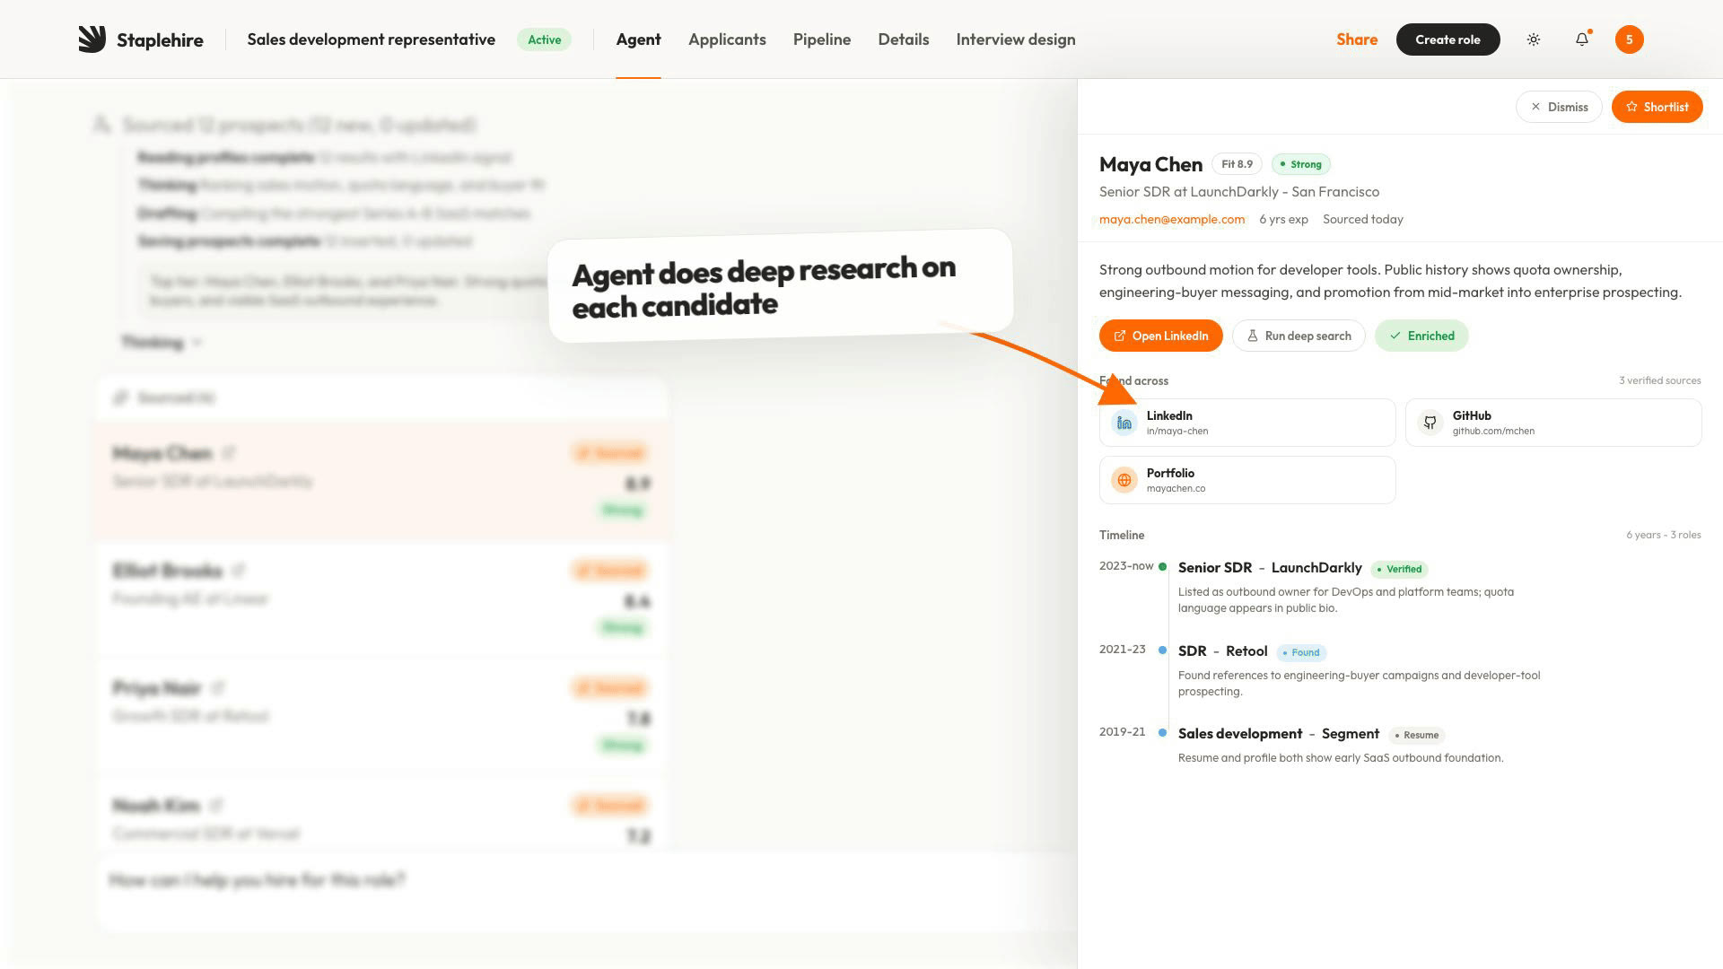
Task: Select Elliot Brooks prospect row
Action: pos(381,599)
